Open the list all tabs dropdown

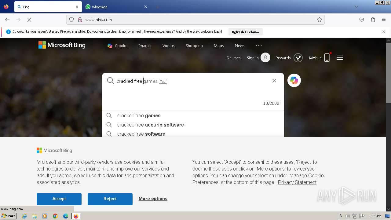coord(356,7)
